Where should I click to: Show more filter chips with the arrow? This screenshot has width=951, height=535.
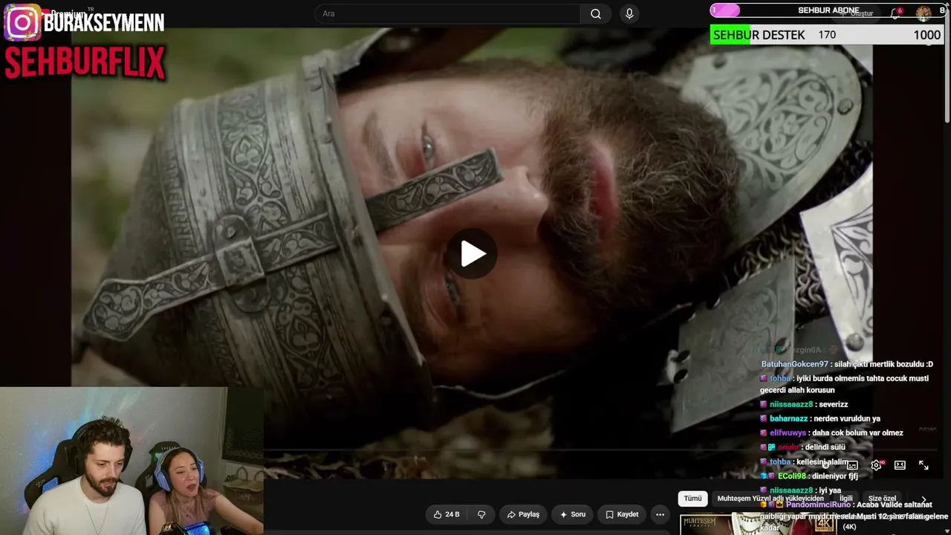924,499
